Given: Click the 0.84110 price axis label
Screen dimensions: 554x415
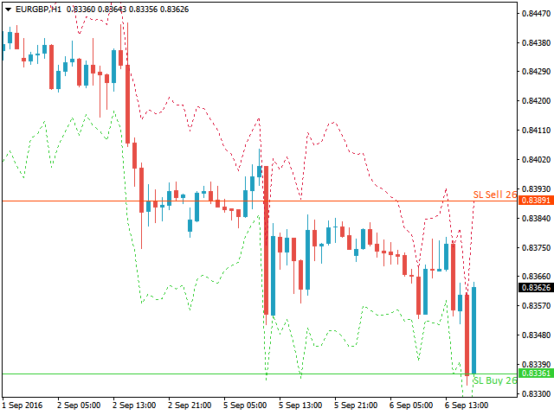Looking at the screenshot, I should pyautogui.click(x=536, y=131).
